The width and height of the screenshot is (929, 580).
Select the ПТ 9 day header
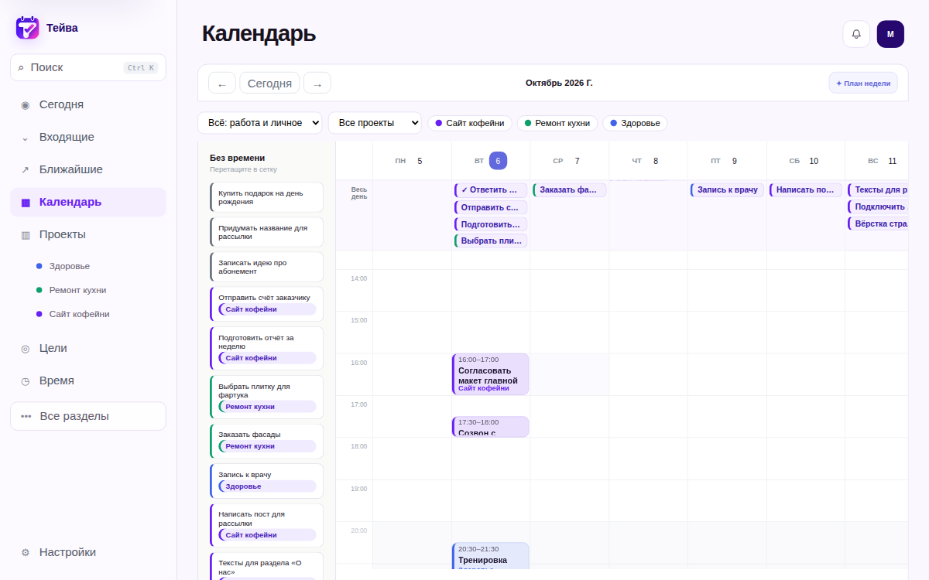[x=727, y=161]
